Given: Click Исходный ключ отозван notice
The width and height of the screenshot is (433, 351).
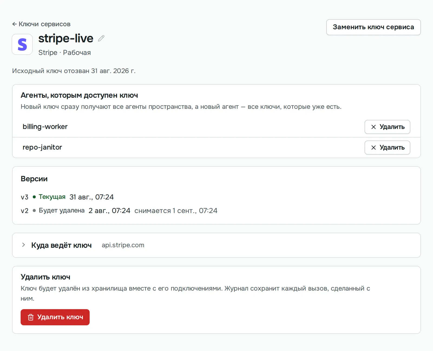Looking at the screenshot, I should [74, 71].
